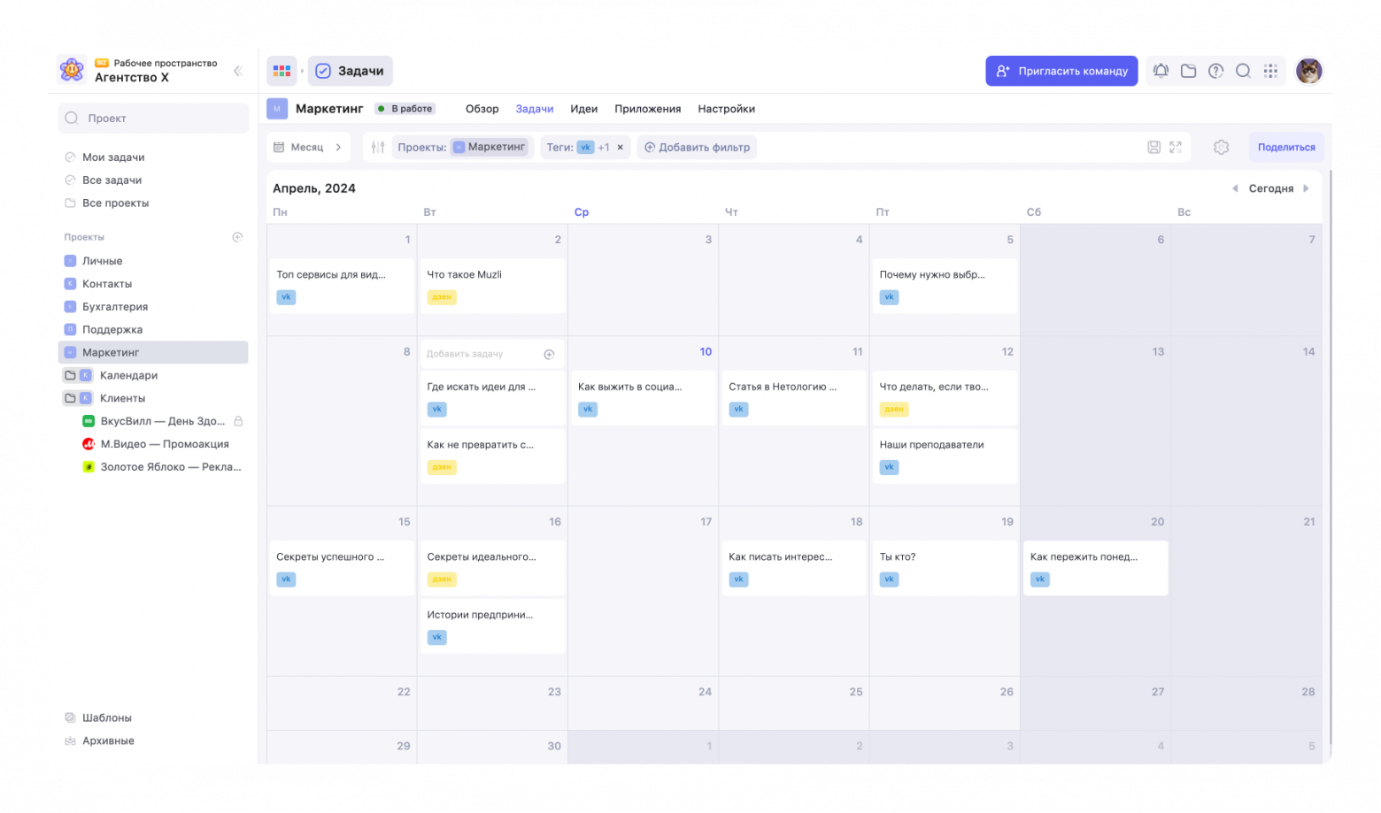Expand the Календари folder in sidebar
The height and width of the screenshot is (813, 1381).
coord(70,375)
